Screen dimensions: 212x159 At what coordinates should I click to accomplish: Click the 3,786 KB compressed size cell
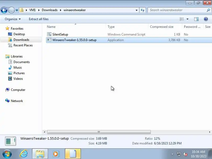(174, 40)
